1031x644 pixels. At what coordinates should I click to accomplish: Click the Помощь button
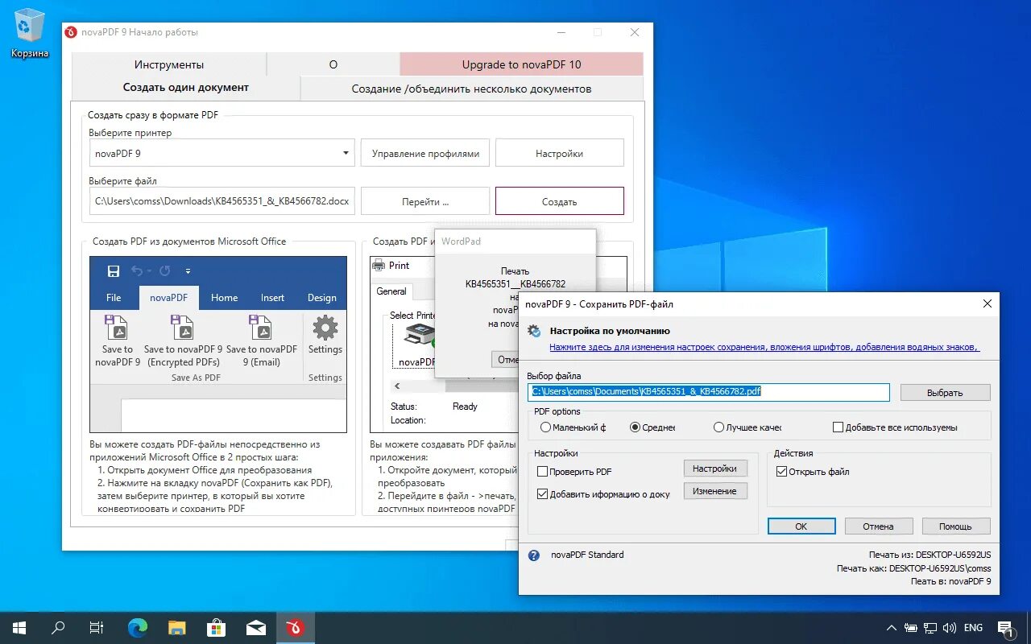(955, 526)
